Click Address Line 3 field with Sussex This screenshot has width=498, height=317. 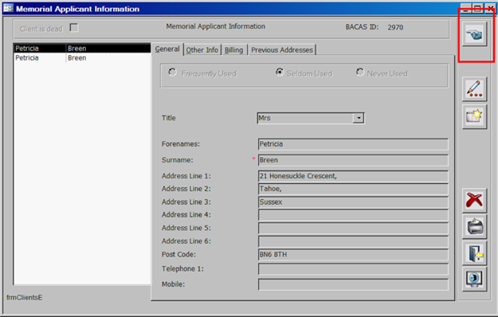pos(353,202)
